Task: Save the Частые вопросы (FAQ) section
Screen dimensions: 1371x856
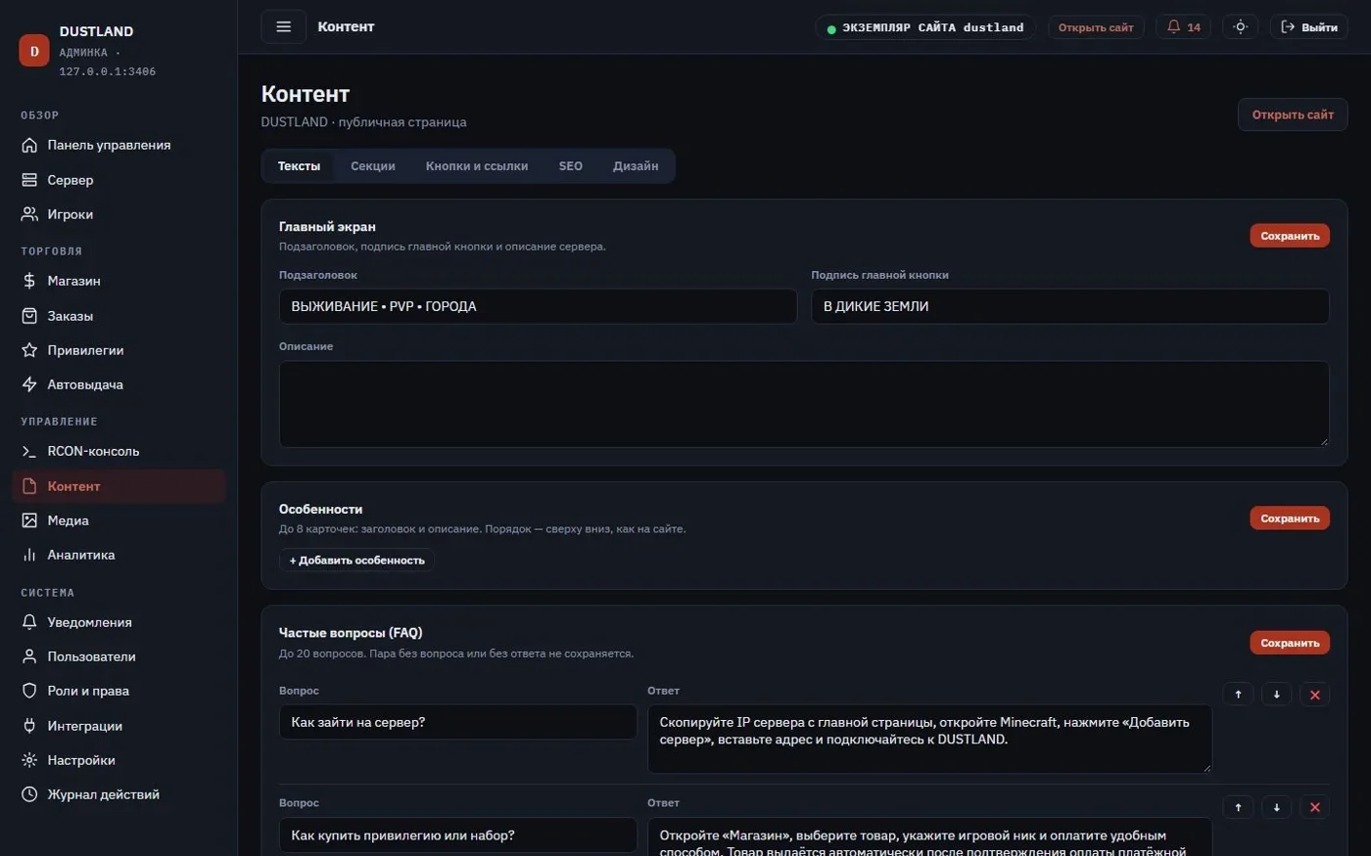Action: 1290,643
